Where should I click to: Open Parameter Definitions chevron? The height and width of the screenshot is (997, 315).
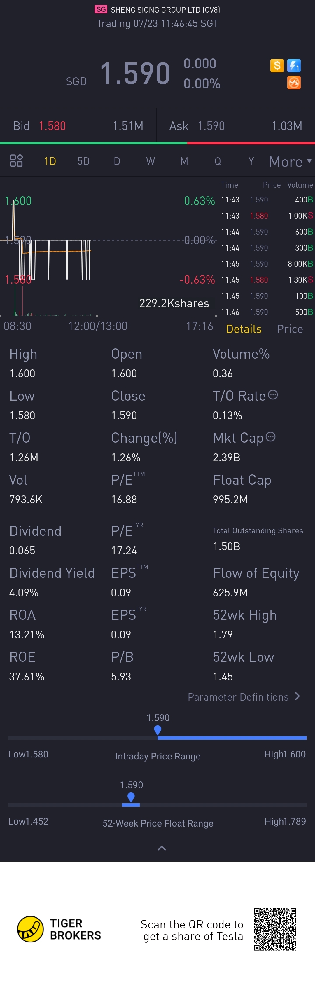click(x=297, y=696)
